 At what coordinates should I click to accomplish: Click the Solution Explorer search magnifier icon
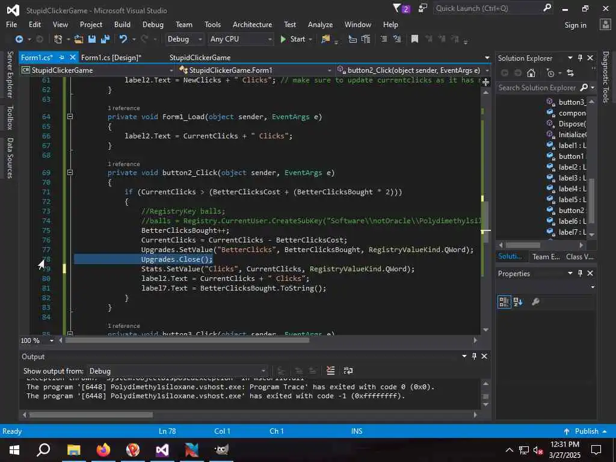click(584, 87)
